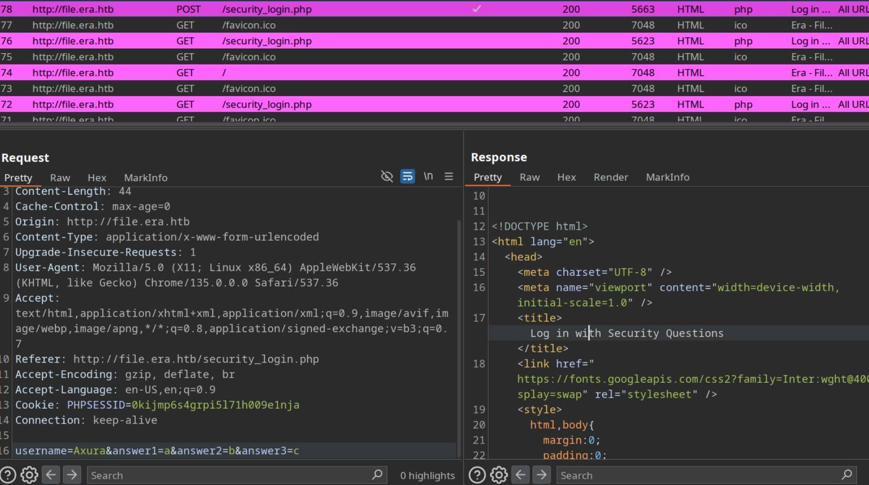Screen dimensions: 869x485
Task: Open the Response MarkInfo tab
Action: coord(668,177)
